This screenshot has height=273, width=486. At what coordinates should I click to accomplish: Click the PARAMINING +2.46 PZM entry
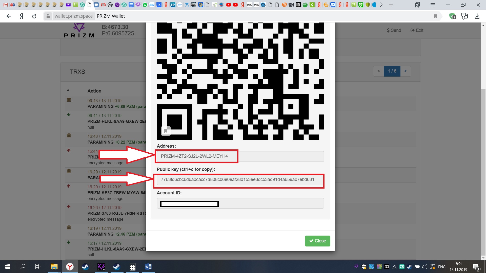[117, 234]
